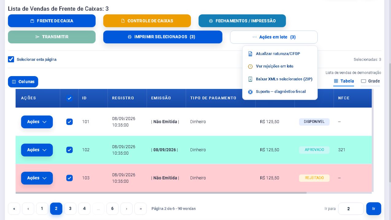This screenshot has height=220, width=391.
Task: Click the Imprimir Selecionados button
Action: click(x=163, y=37)
